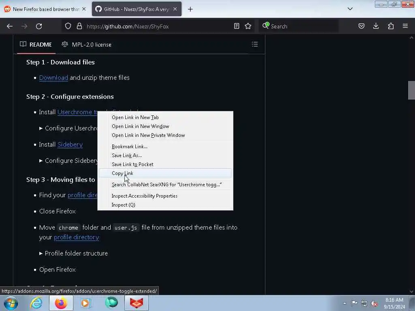
Task: Close the GitHub ShyFox tab
Action: (175, 9)
